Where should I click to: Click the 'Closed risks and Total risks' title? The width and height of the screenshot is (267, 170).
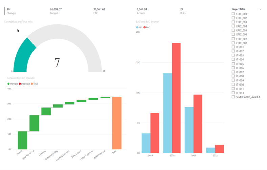[x=18, y=22]
